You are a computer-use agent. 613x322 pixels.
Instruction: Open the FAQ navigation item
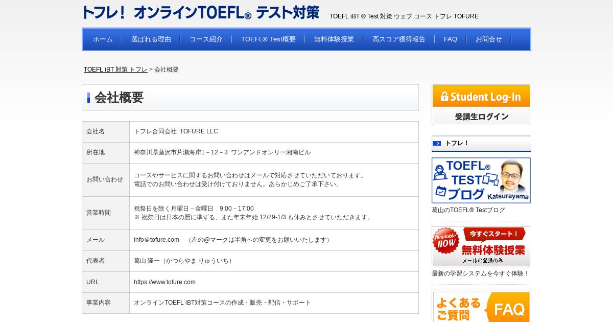tap(451, 39)
